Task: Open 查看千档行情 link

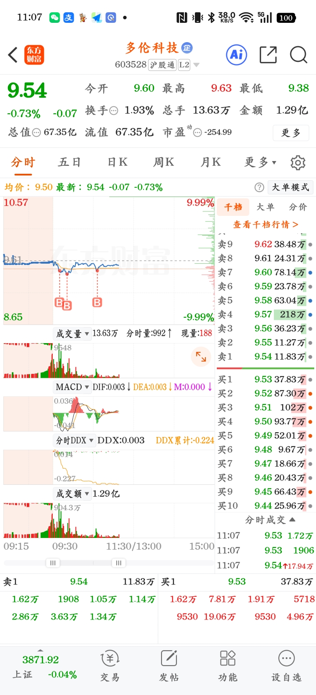Action: (x=266, y=225)
